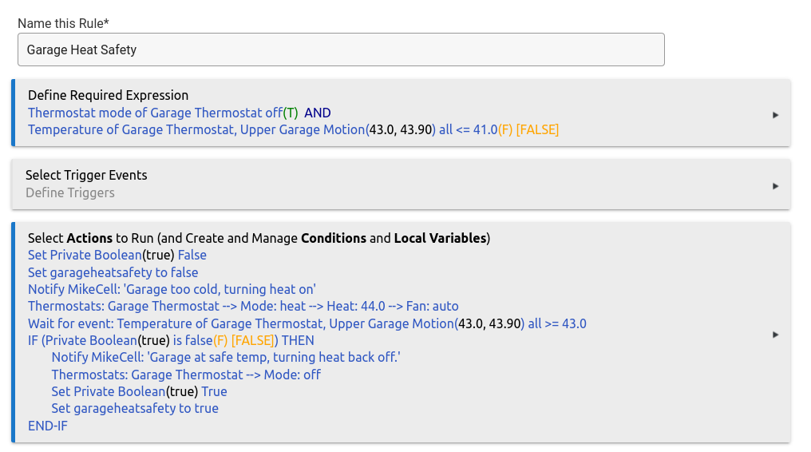This screenshot has width=811, height=452.
Task: Click the thermostat Mode: off action
Action: coord(186,375)
